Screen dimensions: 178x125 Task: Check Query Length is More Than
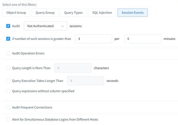click(8, 68)
